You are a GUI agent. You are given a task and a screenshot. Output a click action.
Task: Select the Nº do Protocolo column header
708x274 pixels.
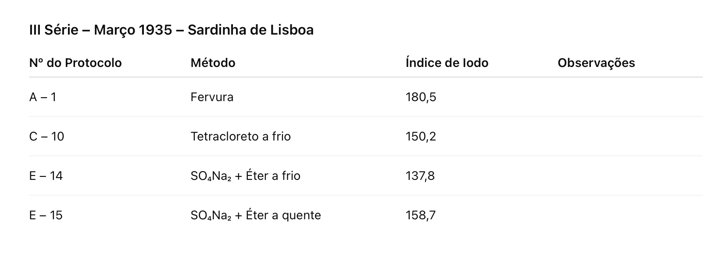click(75, 63)
